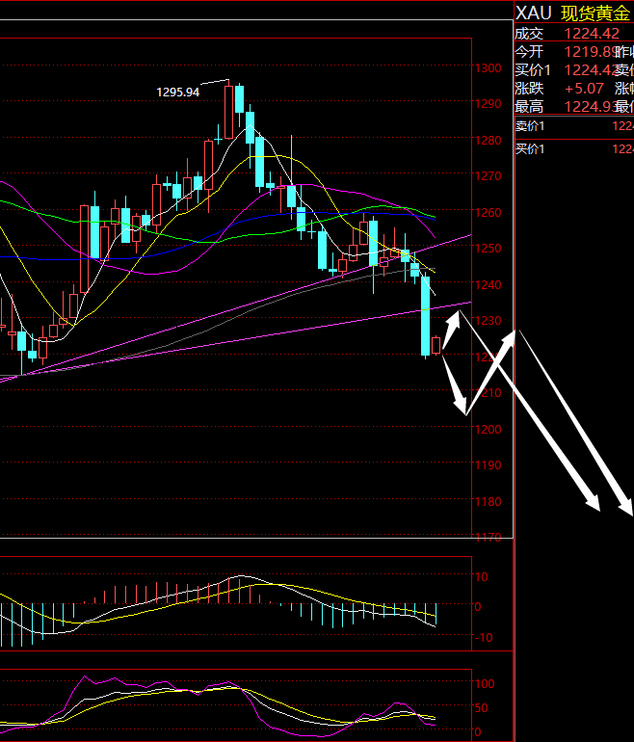Select the 最高 value 1224.93
The width and height of the screenshot is (634, 742).
pyautogui.click(x=592, y=106)
